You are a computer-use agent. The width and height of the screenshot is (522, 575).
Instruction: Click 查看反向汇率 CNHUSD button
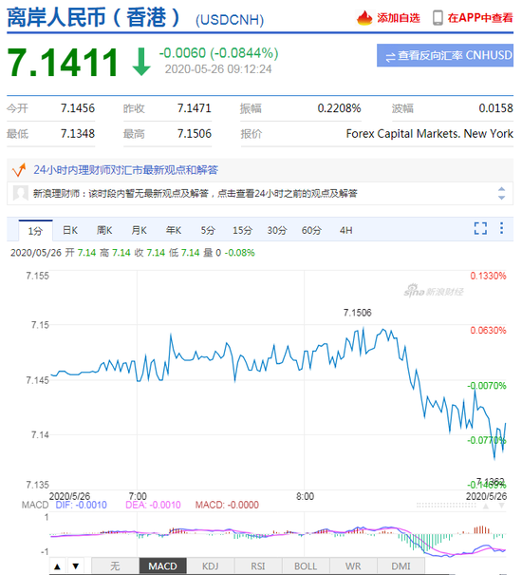(x=445, y=55)
